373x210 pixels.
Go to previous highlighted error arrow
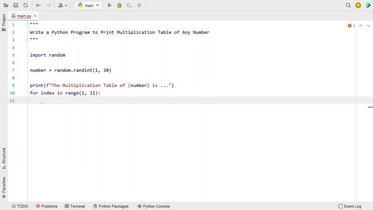pos(361,26)
